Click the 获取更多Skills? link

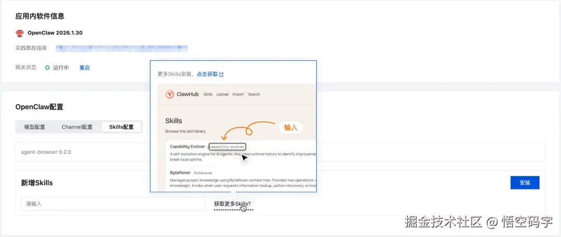[x=233, y=204]
